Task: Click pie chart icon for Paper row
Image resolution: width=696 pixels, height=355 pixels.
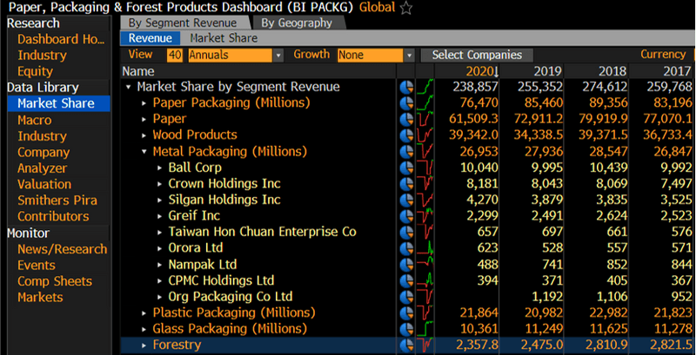Action: 406,119
